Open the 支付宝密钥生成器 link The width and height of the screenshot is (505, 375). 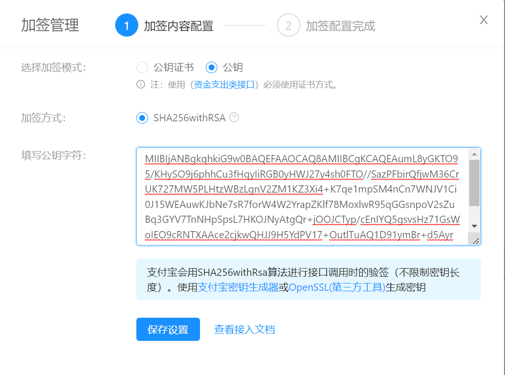click(238, 287)
